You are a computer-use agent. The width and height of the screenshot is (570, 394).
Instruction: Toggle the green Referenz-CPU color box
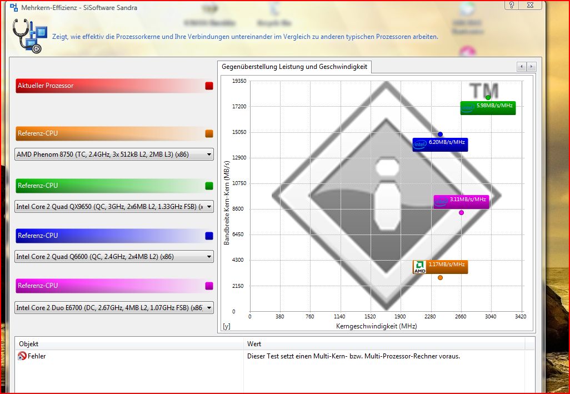[x=209, y=186]
